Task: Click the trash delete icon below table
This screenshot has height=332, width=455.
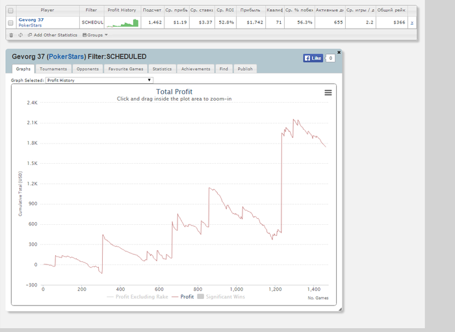Action: pyautogui.click(x=11, y=35)
